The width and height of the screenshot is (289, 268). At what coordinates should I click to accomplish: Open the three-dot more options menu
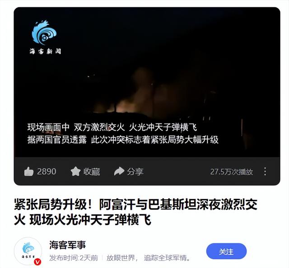coord(265,172)
